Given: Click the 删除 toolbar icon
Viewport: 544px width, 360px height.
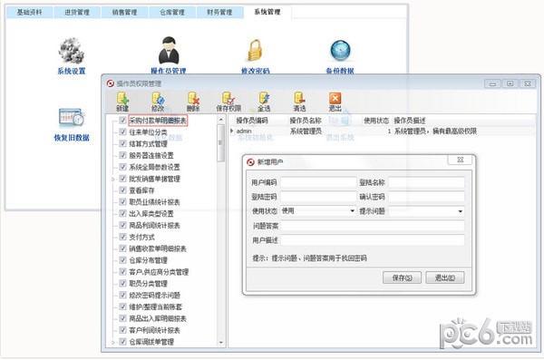Looking at the screenshot, I should (x=193, y=102).
